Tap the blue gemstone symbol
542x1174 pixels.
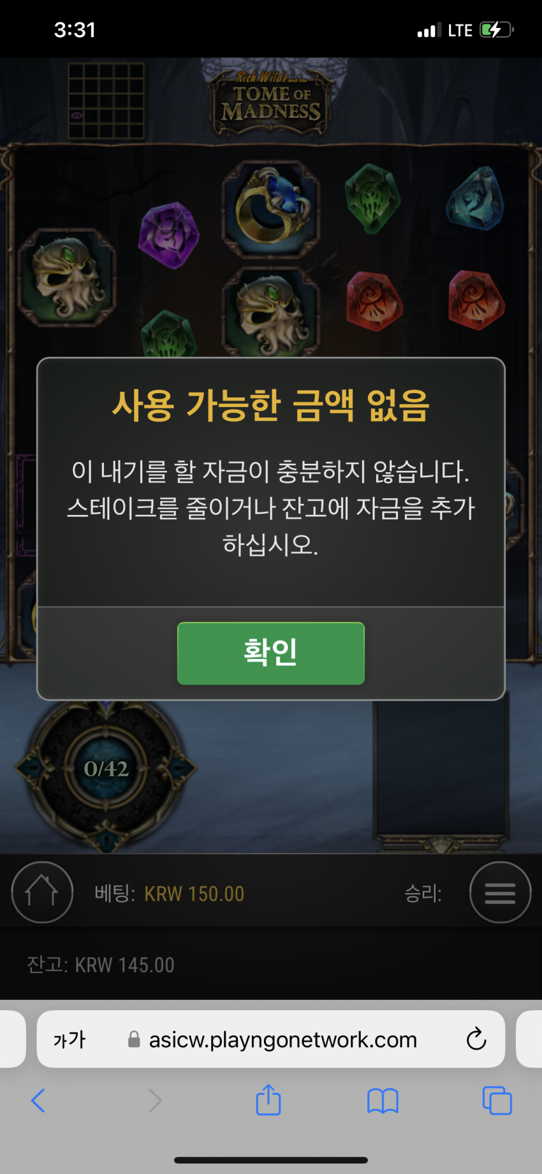click(x=475, y=198)
